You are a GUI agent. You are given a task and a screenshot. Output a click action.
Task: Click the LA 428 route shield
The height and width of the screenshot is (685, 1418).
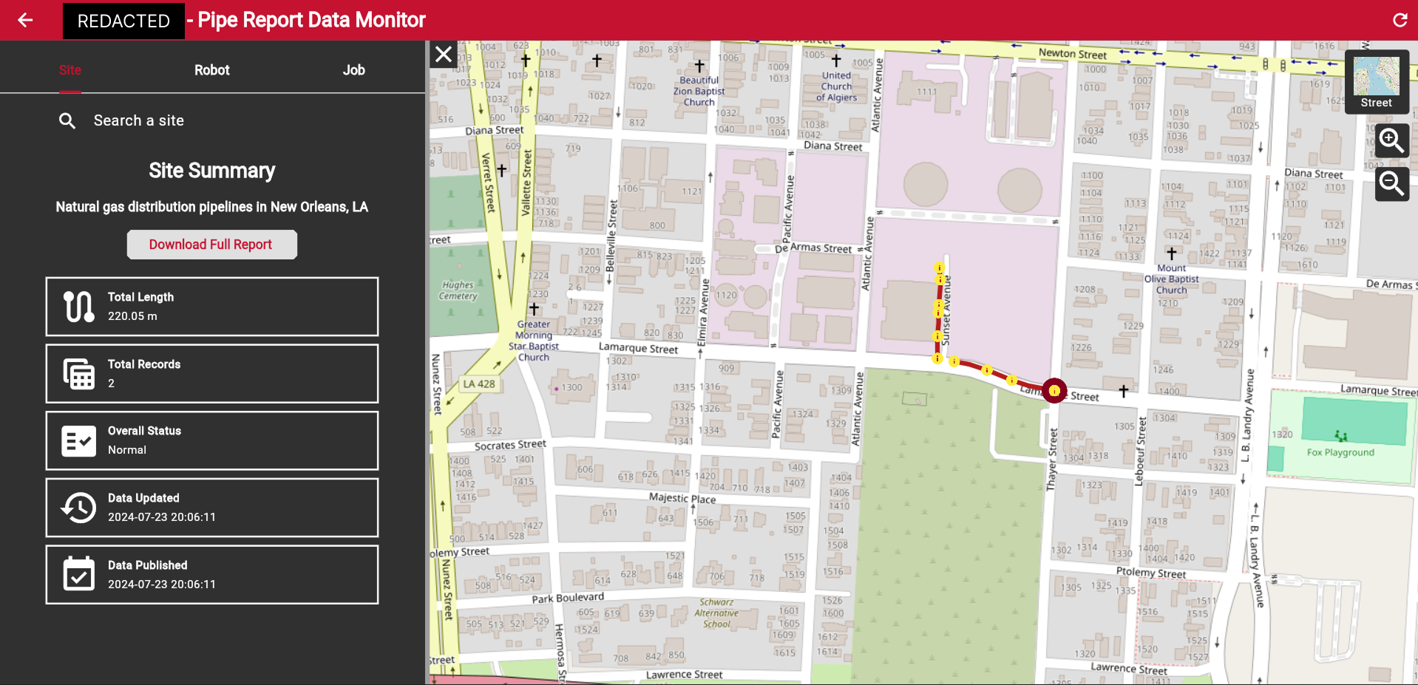point(479,384)
